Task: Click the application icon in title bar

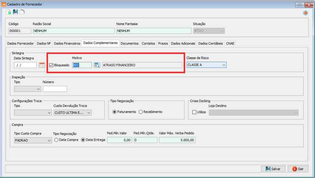Action: click(4, 4)
